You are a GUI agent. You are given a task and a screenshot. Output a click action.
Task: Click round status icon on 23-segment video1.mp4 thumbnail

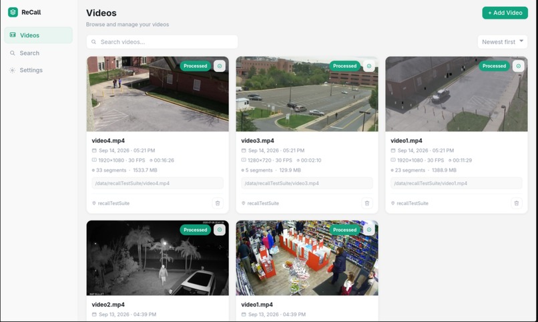[519, 66]
